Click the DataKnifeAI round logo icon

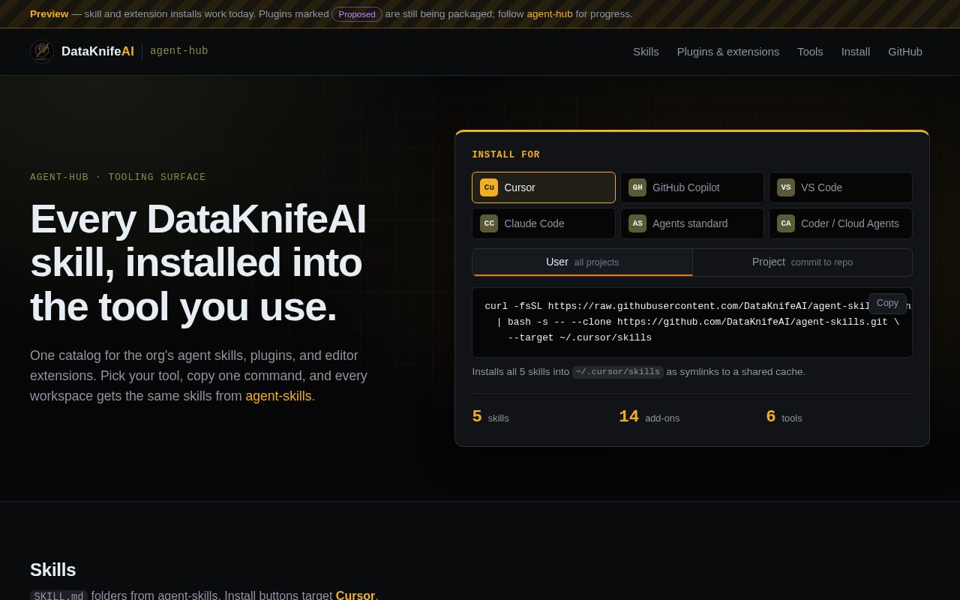coord(42,52)
